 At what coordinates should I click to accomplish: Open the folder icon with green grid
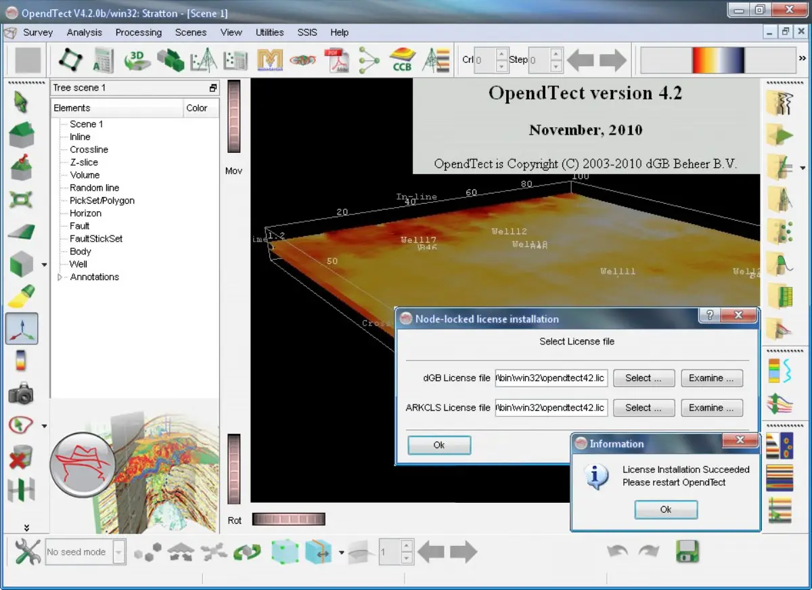[780, 296]
